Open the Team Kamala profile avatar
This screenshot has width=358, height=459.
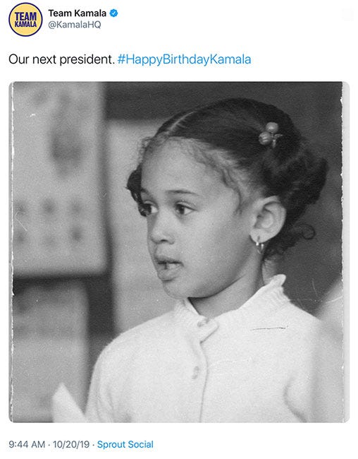(x=25, y=19)
